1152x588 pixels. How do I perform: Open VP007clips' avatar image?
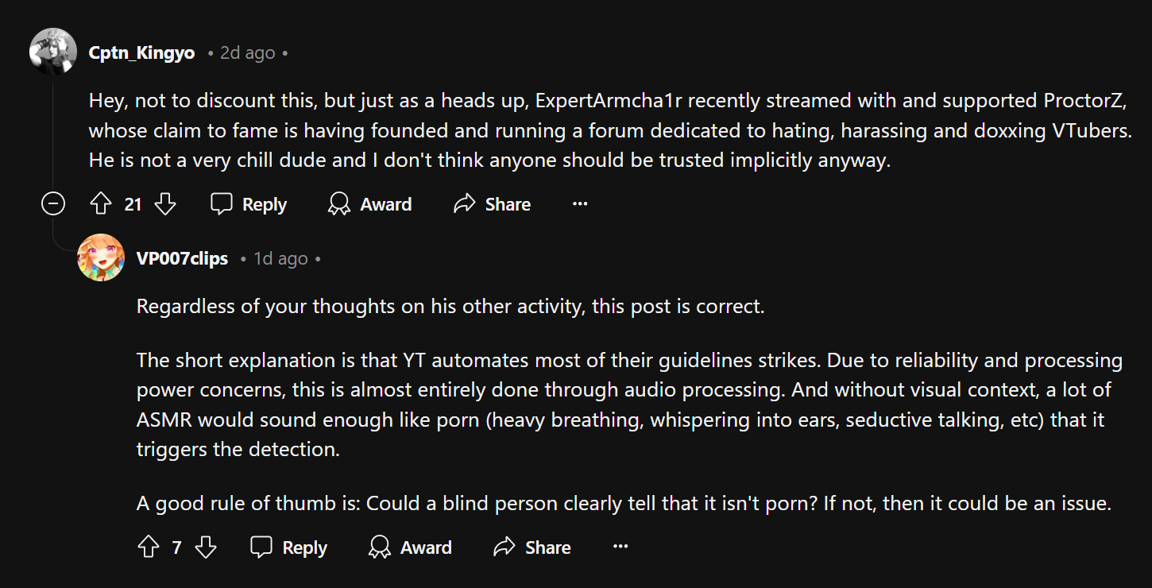click(101, 257)
